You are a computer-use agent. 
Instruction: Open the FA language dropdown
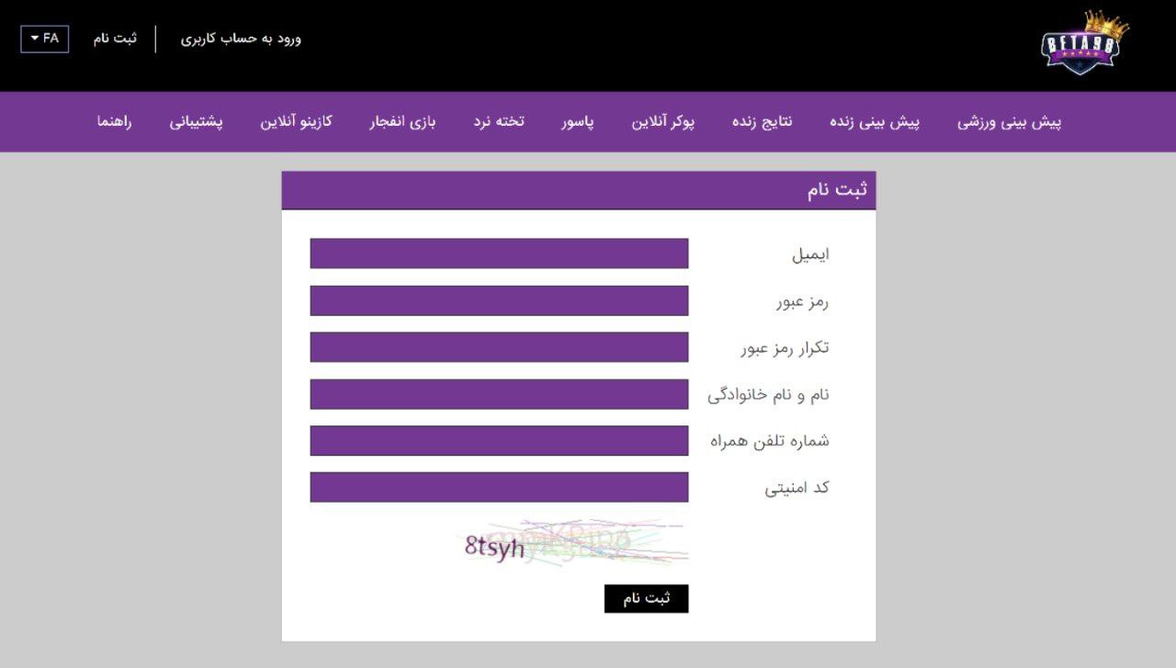pos(45,39)
